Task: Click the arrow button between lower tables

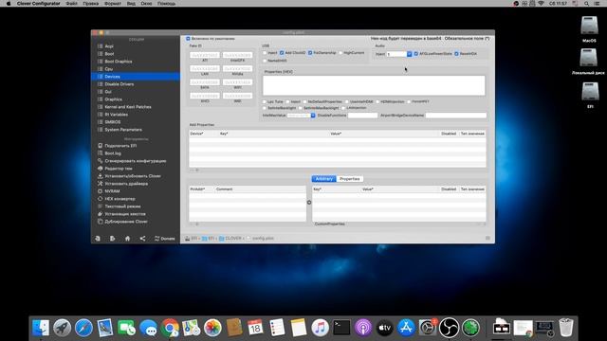Action: tap(309, 202)
